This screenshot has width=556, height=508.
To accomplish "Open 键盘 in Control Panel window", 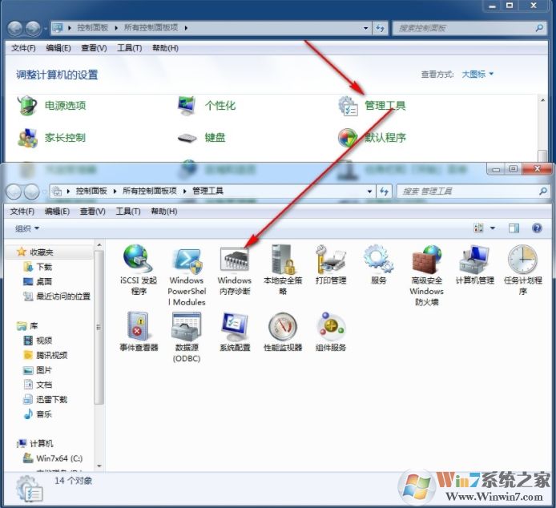I will 201,138.
